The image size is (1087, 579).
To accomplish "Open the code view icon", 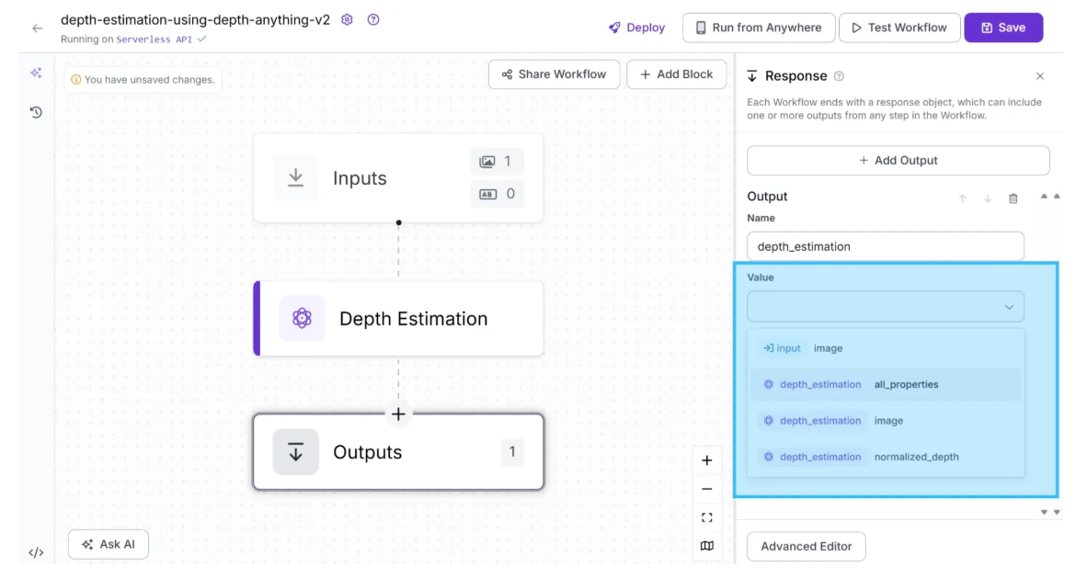I will (x=36, y=552).
